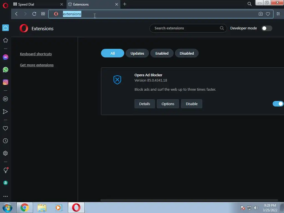Toggle Developer mode switch
Screen dimensions: 284x213
267,28
